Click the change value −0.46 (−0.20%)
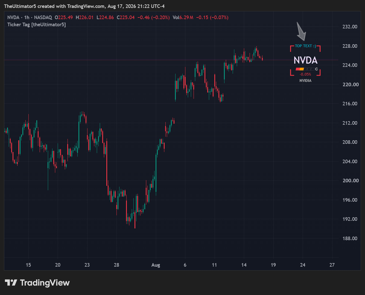The width and height of the screenshot is (365, 295). pyautogui.click(x=153, y=17)
